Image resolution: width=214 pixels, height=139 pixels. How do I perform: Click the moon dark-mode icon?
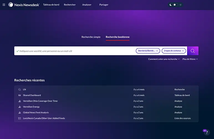(x=170, y=5)
